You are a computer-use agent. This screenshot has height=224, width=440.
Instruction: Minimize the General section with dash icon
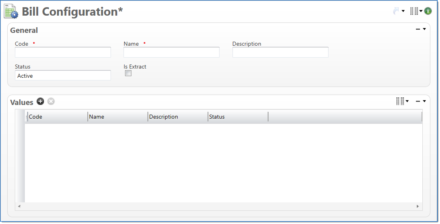tap(418, 29)
